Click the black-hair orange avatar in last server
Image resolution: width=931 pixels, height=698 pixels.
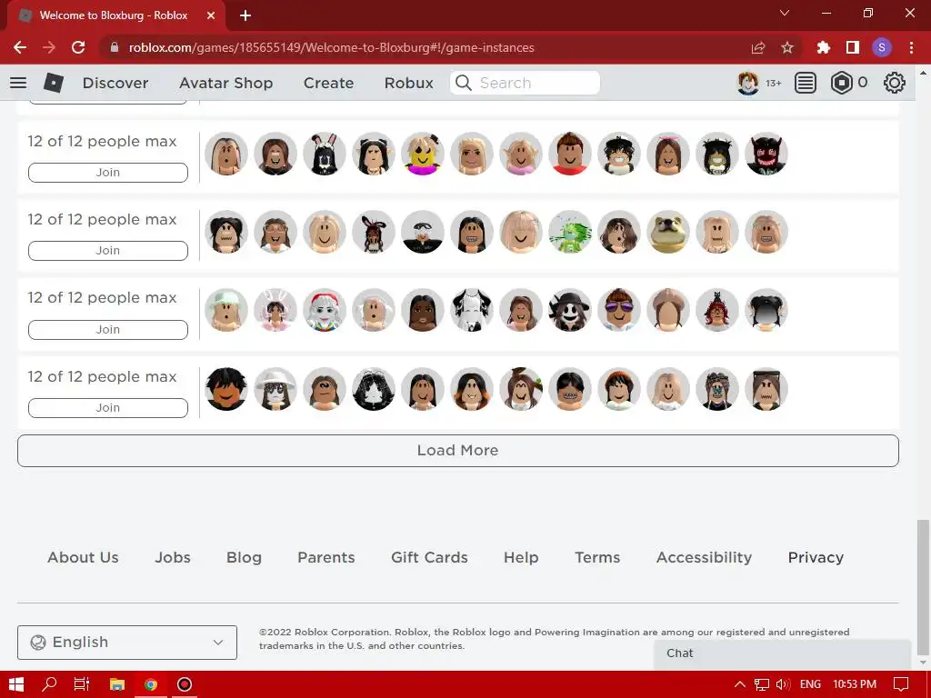coord(226,389)
